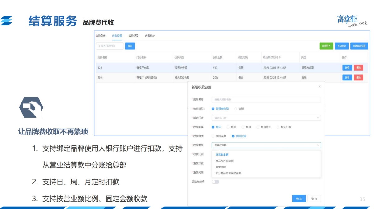The image size is (375, 209).
Task: Close the 新增收款设置 dialog
Action: 319,87
